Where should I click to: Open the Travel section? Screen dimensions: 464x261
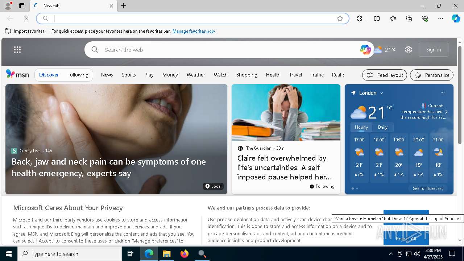[x=295, y=75]
